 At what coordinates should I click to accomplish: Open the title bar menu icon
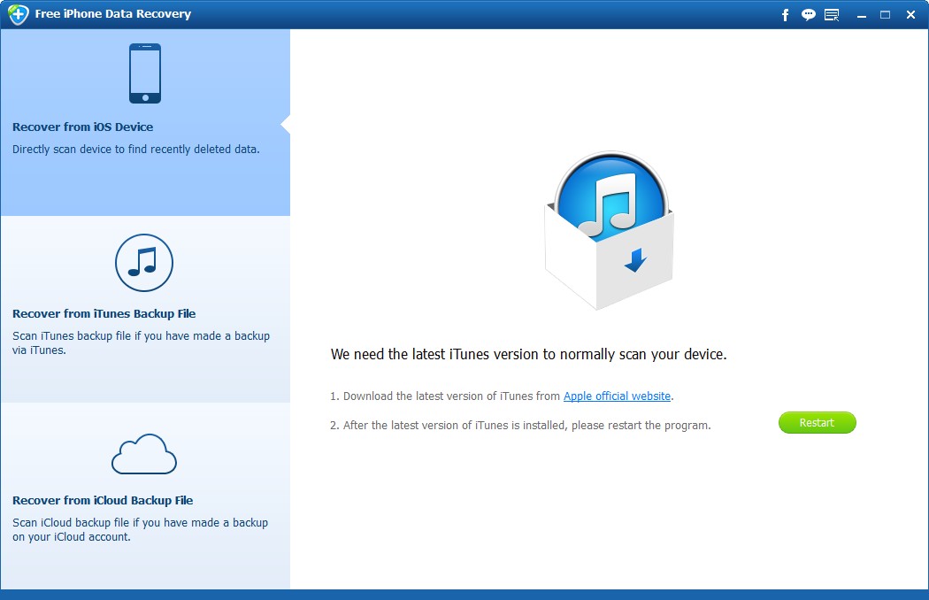(832, 15)
